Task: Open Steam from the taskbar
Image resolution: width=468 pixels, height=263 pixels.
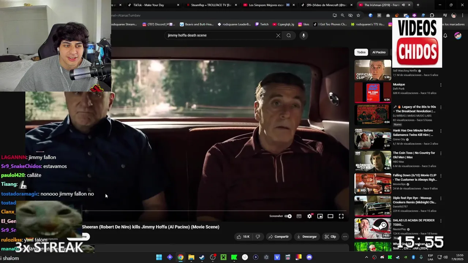Action: (x=202, y=258)
